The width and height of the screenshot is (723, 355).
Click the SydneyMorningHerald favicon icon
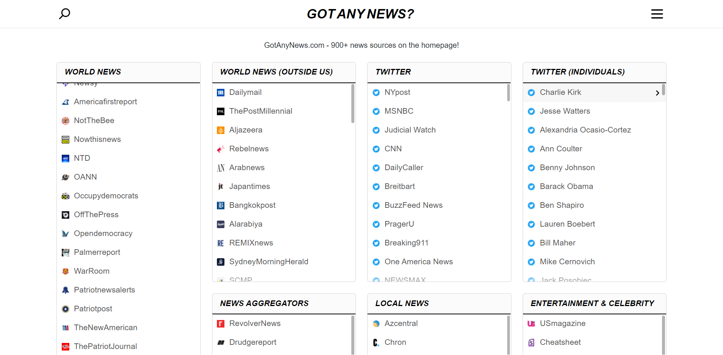coord(221,262)
